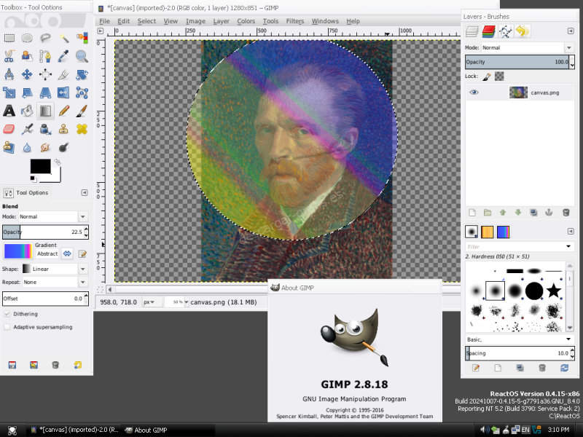Screen dimensions: 583x437
Task: Open the File menu
Action: pyautogui.click(x=104, y=21)
